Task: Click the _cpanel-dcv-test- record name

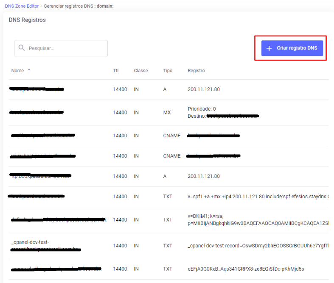Action: pos(30,242)
